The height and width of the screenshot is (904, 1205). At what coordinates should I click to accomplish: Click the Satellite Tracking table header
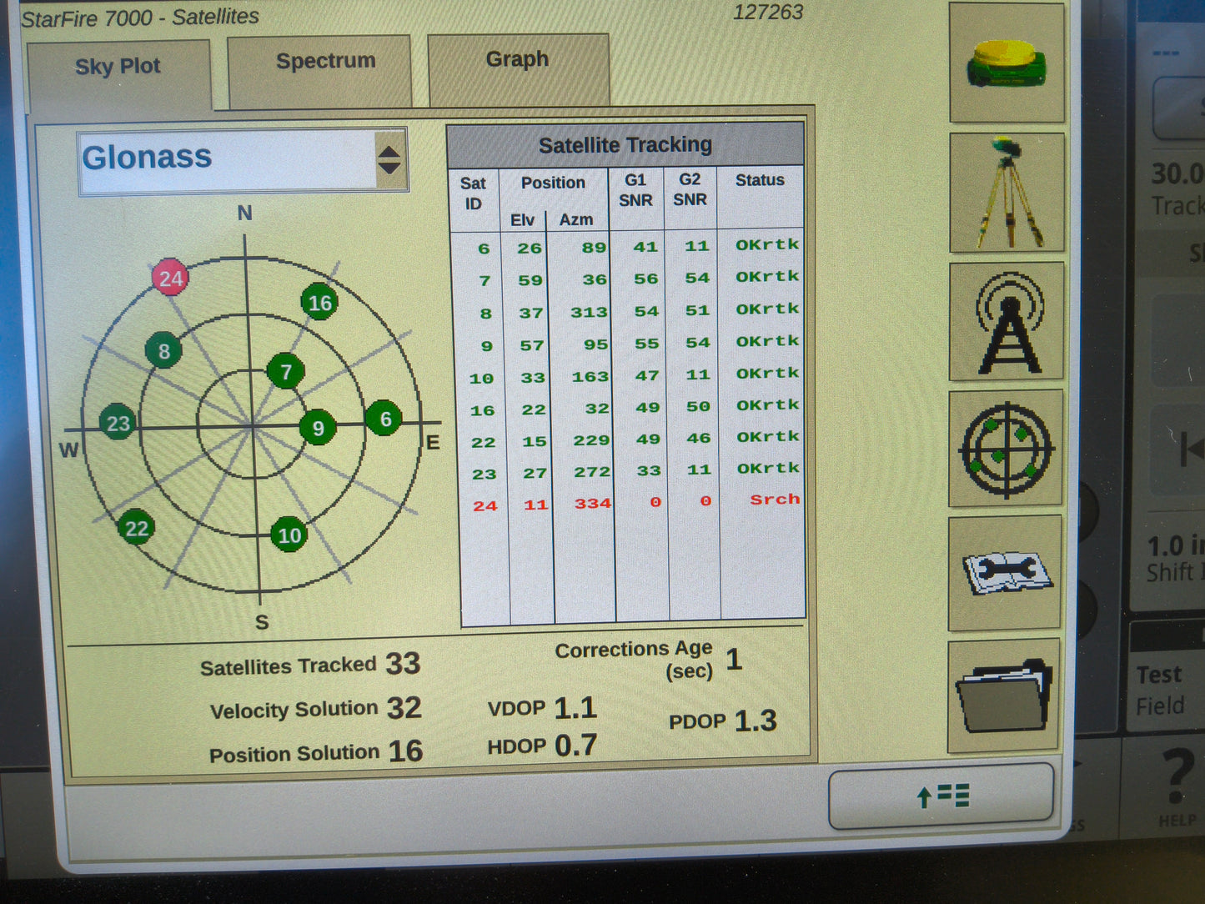(626, 143)
